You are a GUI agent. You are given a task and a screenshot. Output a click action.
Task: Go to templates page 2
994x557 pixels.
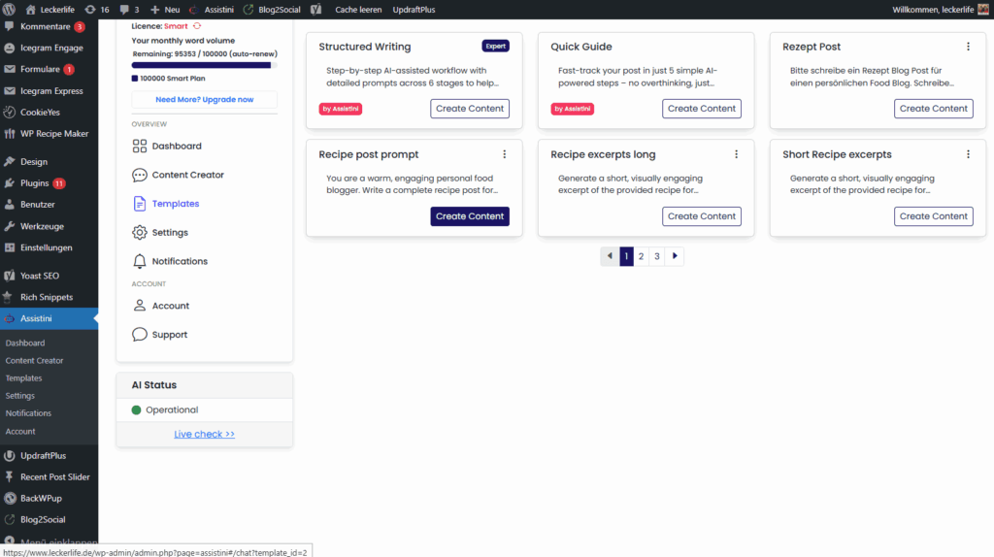[x=641, y=256]
